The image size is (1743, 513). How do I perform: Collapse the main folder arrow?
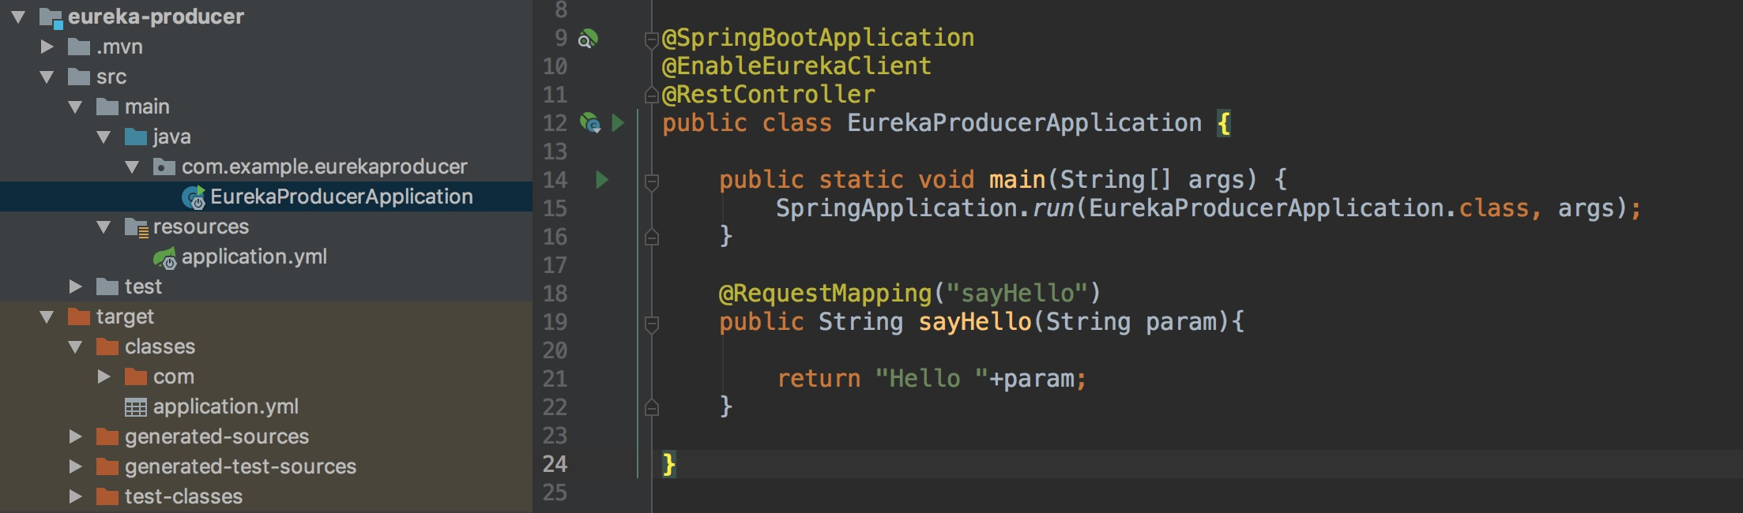pos(75,107)
